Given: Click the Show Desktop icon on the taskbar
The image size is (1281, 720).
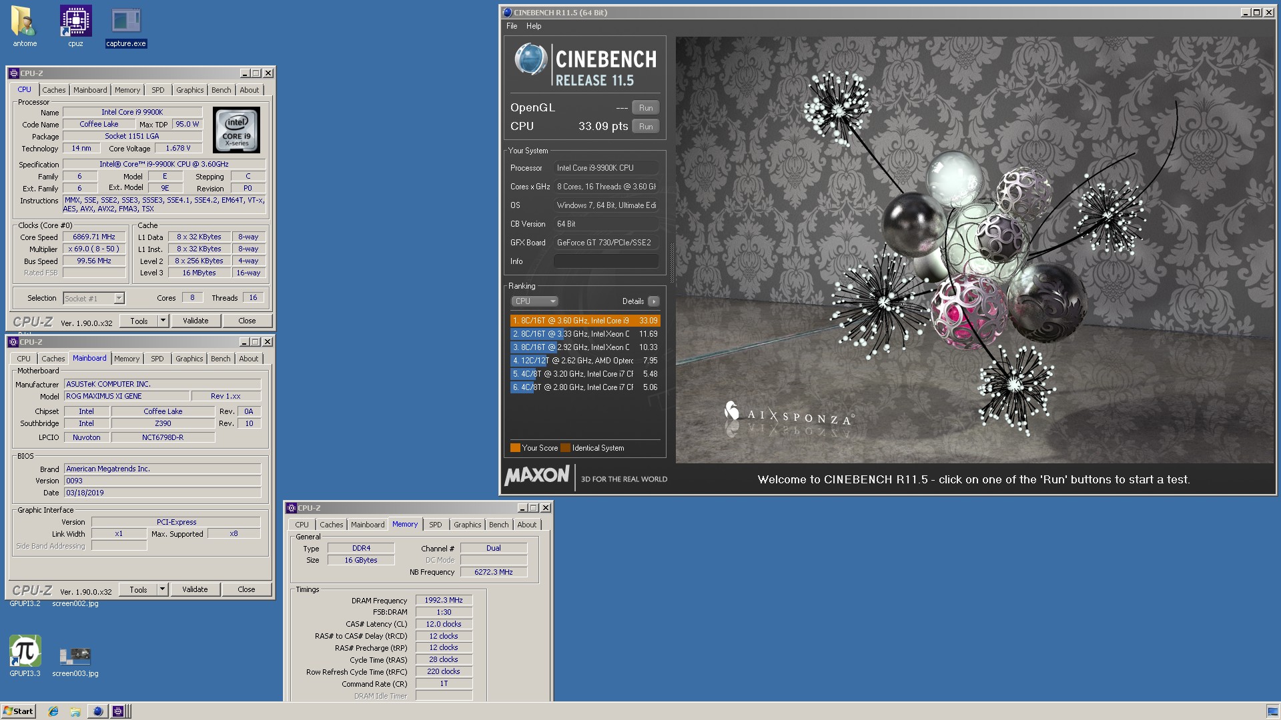Looking at the screenshot, I should (1272, 711).
